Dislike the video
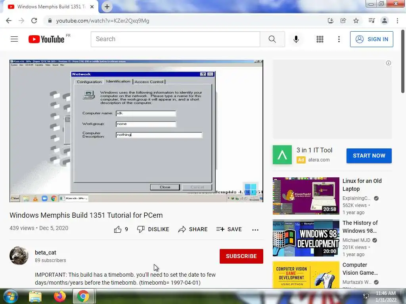Screen dimensions: 406x304 click(x=153, y=229)
